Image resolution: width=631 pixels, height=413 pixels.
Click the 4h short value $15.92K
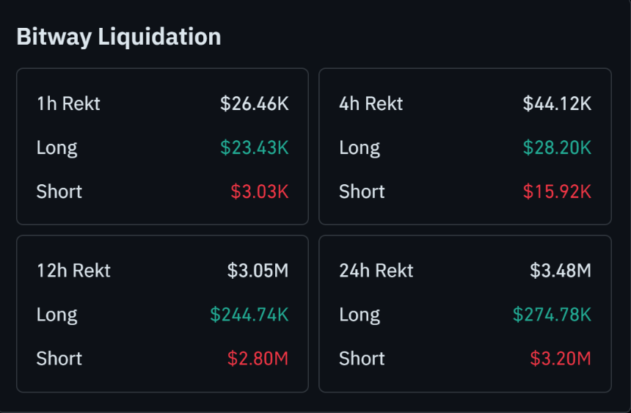pos(557,191)
